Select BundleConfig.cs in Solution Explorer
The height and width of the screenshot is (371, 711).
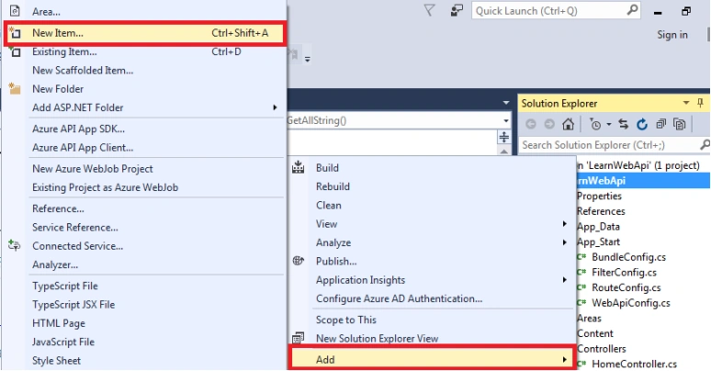point(628,257)
